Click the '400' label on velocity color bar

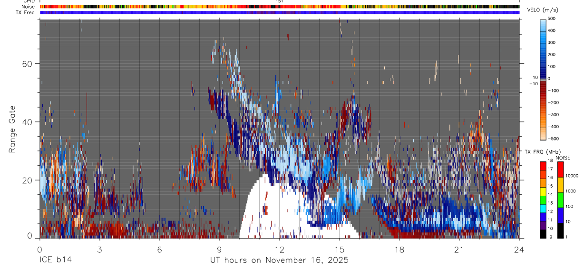552,30
